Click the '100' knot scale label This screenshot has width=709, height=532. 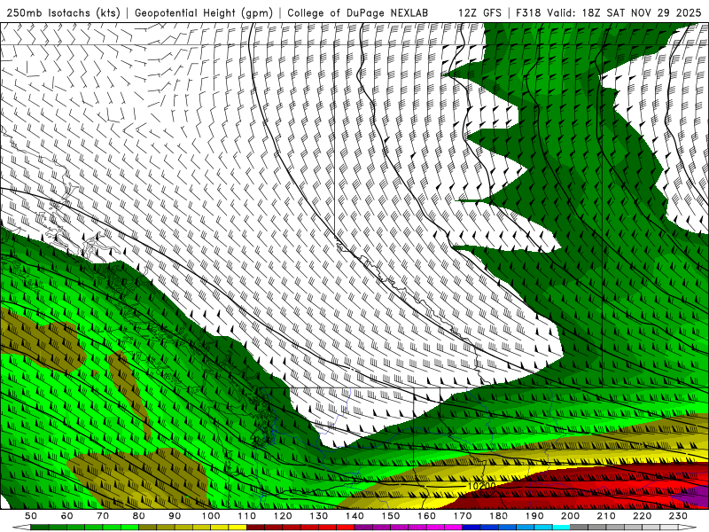click(x=211, y=516)
